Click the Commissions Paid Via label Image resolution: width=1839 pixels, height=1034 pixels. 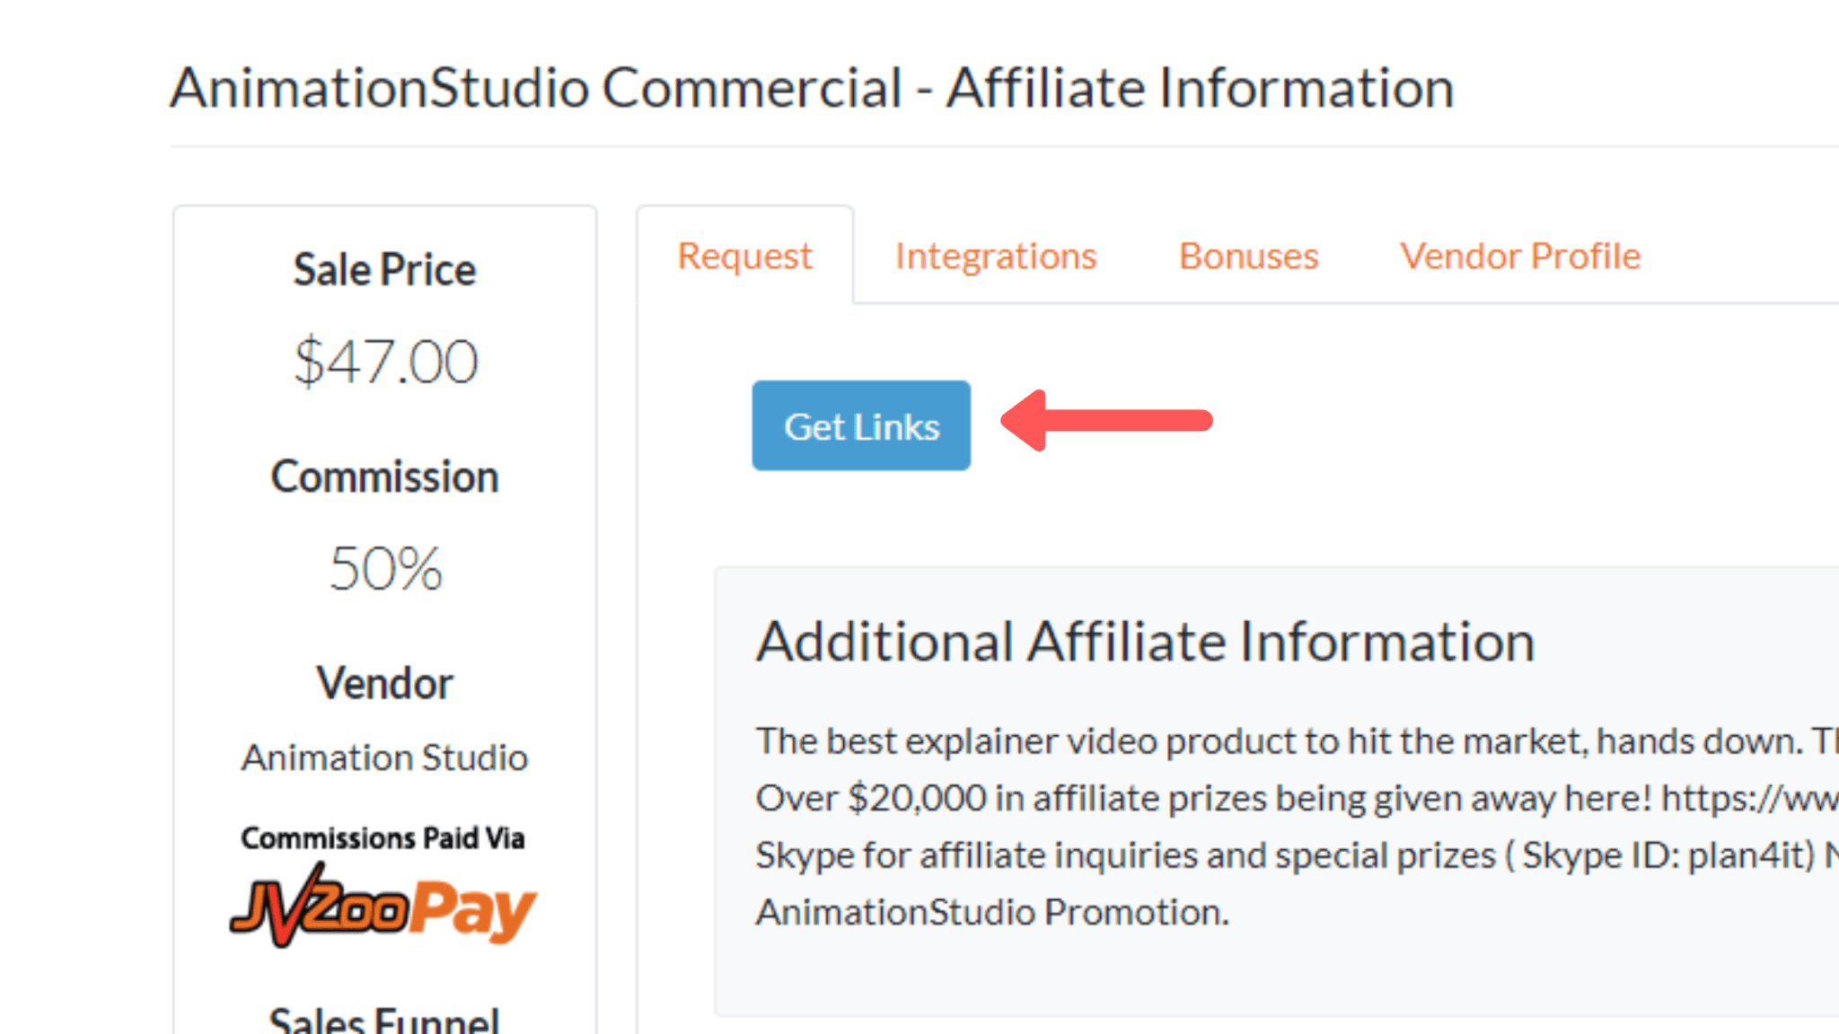[383, 838]
